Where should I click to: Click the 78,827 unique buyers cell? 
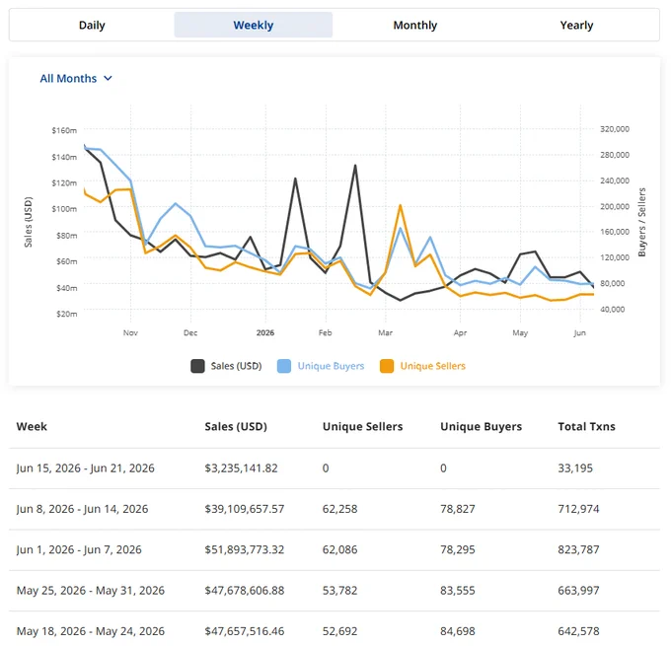[x=458, y=509]
